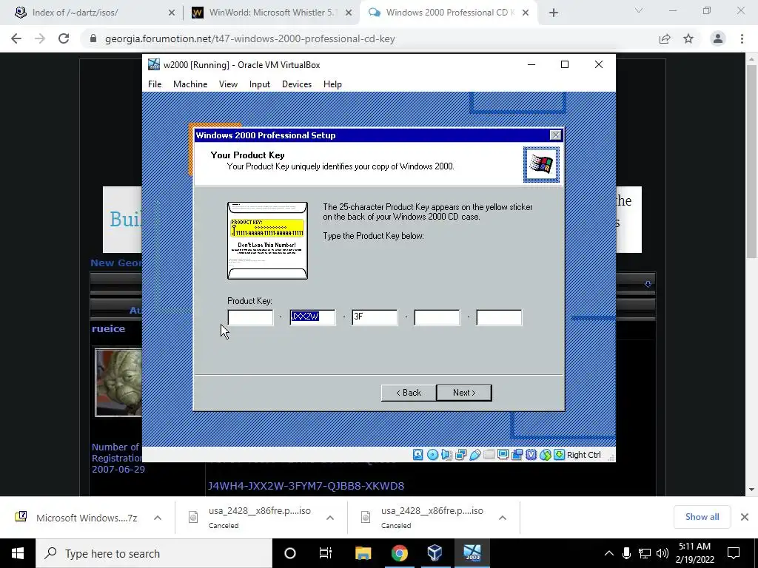Image resolution: width=758 pixels, height=568 pixels.
Task: Switch to the WinWorld Microsoft Whistler tab
Action: [x=271, y=13]
